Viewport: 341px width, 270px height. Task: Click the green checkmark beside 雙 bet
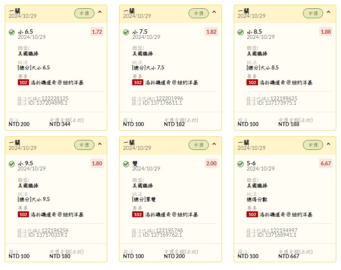pyautogui.click(x=126, y=164)
